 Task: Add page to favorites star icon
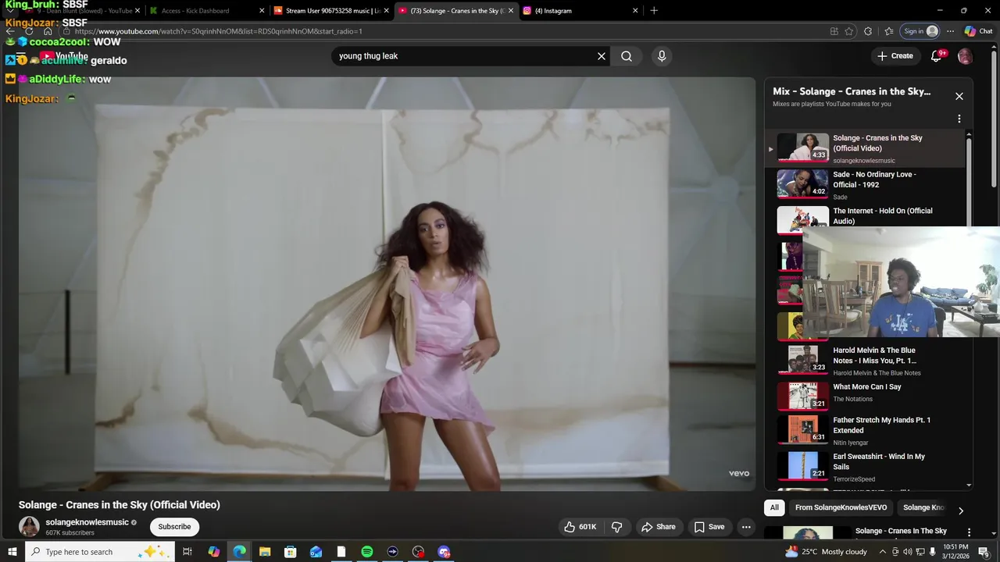849,31
